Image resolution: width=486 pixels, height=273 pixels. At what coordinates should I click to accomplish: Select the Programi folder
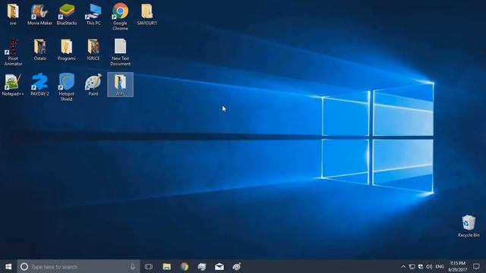[67, 49]
